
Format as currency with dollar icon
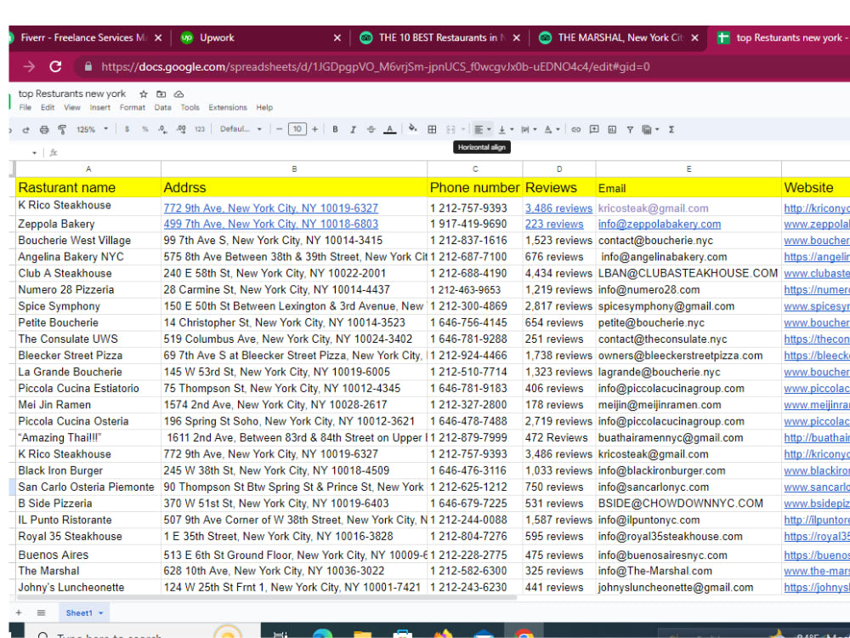[127, 129]
